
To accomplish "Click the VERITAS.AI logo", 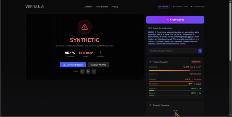I will point(35,7).
